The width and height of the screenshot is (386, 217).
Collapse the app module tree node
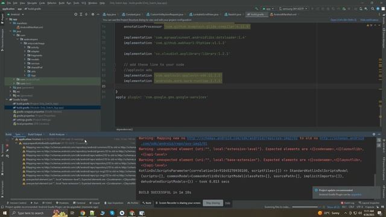click(x=7, y=19)
